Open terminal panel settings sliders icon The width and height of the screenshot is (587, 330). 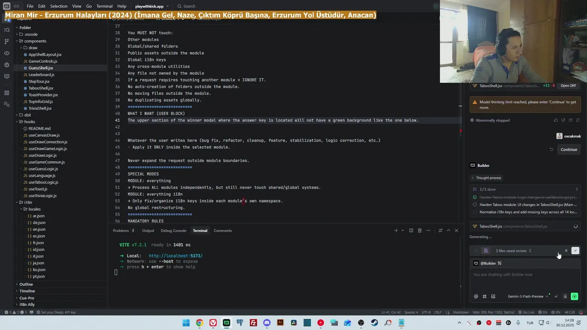pos(440,231)
